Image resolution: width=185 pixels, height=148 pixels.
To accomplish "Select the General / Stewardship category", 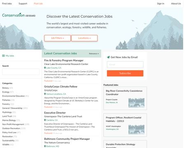I will pyautogui.click(x=12, y=108).
